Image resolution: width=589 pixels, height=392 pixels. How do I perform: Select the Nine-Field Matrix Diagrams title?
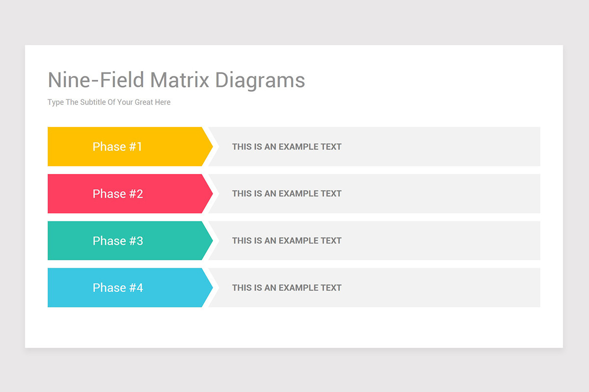pyautogui.click(x=176, y=80)
